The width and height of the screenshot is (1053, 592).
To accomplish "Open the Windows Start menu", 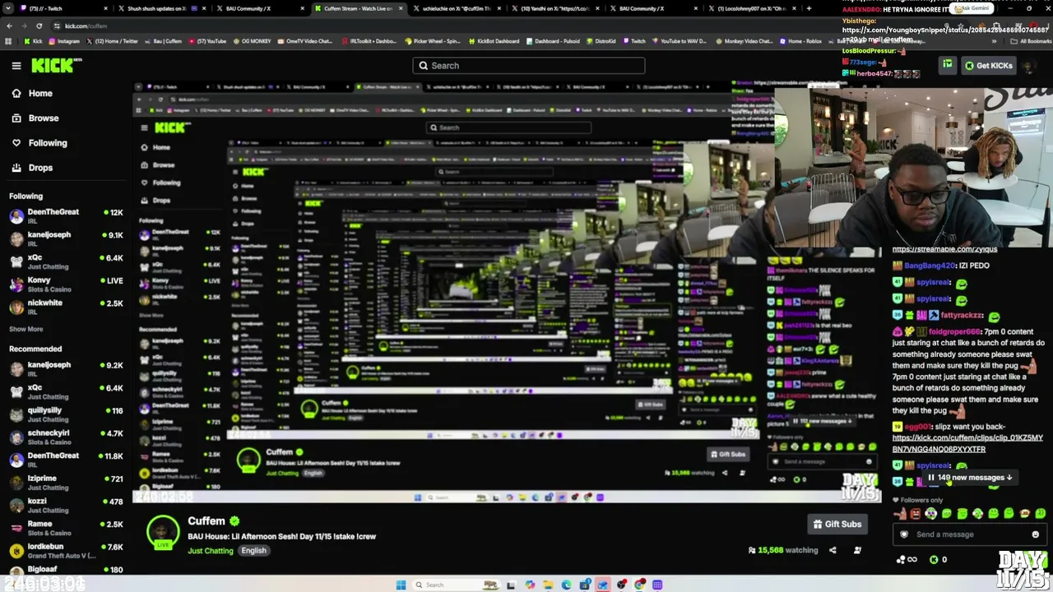I will tap(401, 585).
